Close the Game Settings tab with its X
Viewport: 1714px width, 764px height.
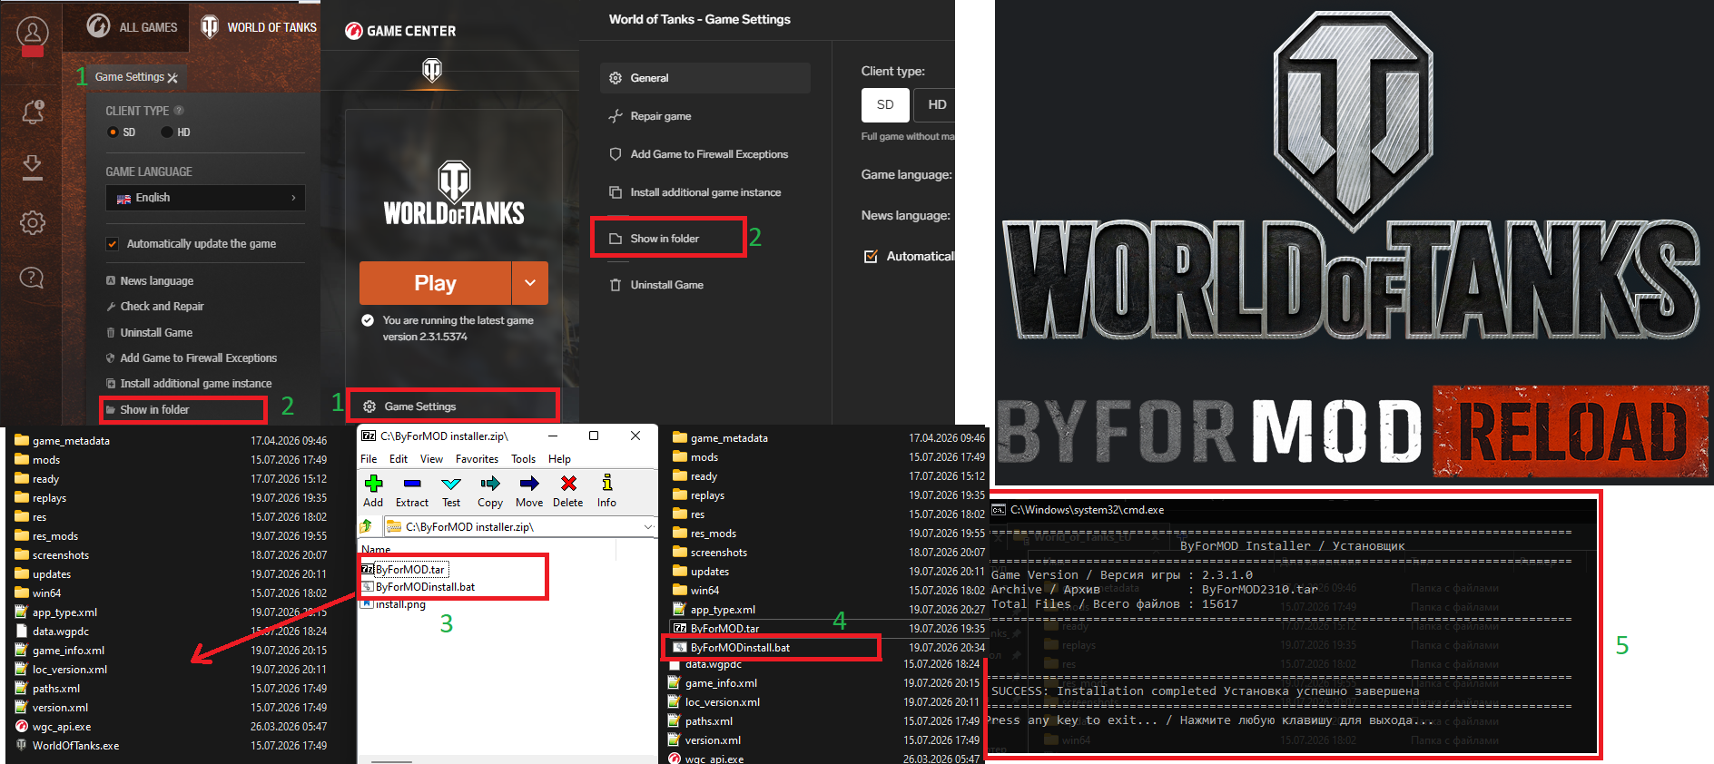coord(172,78)
